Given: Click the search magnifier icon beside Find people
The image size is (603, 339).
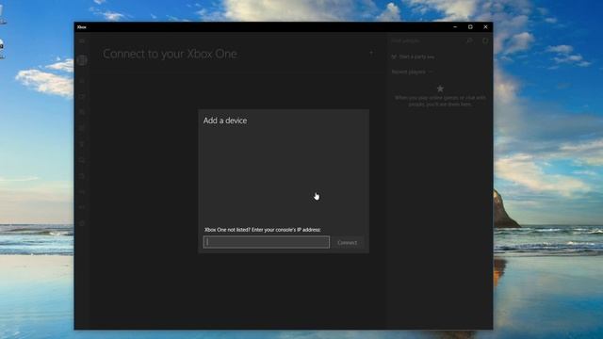Looking at the screenshot, I should click(469, 40).
